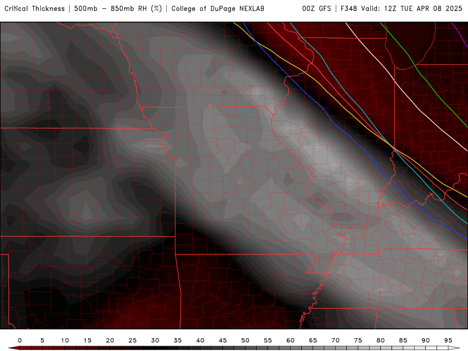Click the colorbar label "20"
The height and width of the screenshot is (351, 468).
[110, 340]
